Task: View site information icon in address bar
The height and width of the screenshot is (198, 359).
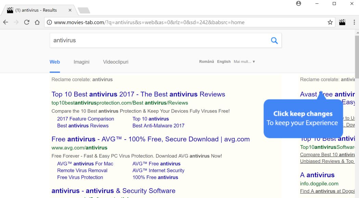Action: click(x=49, y=22)
